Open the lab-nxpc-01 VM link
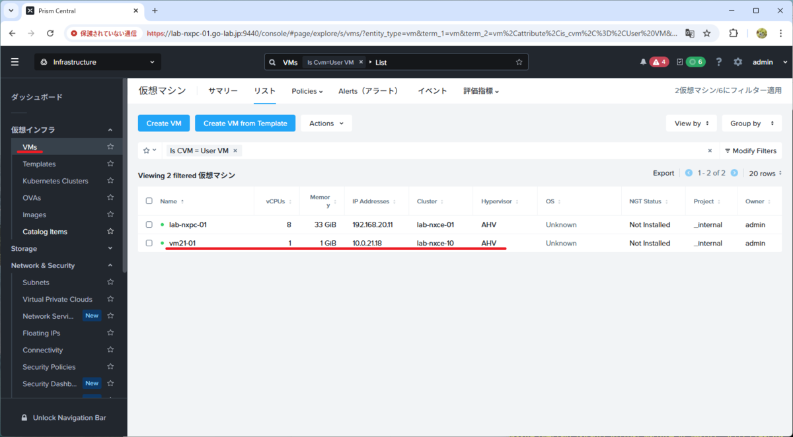 coord(188,224)
